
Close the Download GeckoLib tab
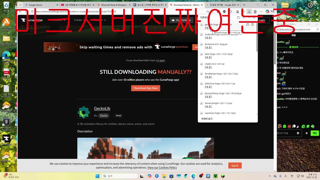click(x=202, y=5)
